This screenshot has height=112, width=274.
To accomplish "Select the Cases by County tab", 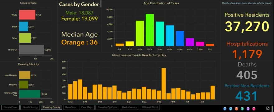I will click(52, 107).
